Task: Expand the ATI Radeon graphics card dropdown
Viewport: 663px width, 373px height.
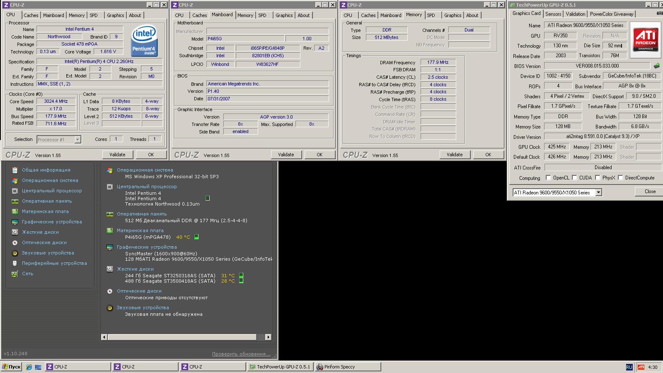Action: pyautogui.click(x=598, y=193)
